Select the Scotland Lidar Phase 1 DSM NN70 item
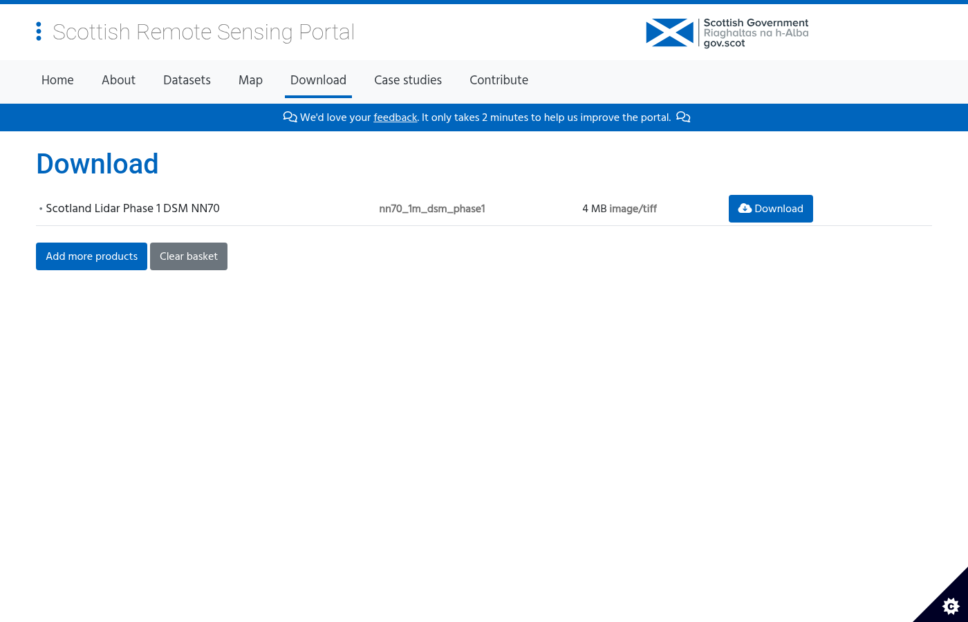 point(132,208)
